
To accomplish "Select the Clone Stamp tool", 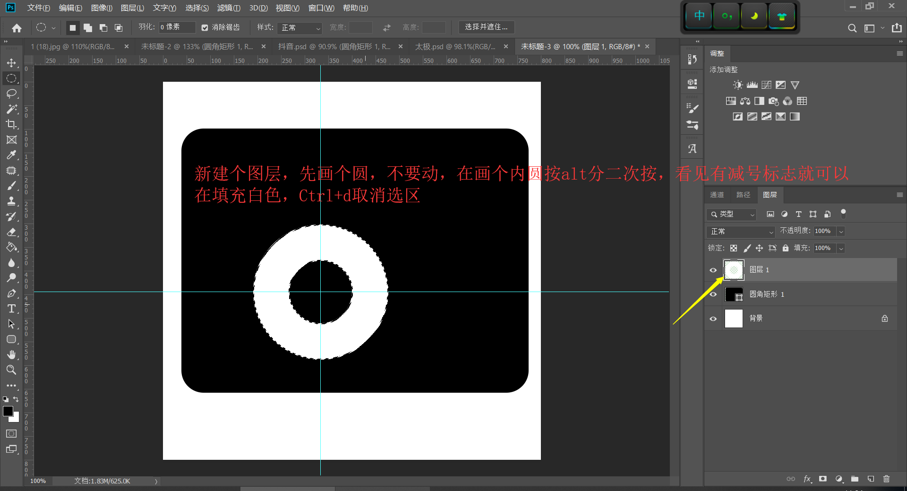I will [11, 201].
